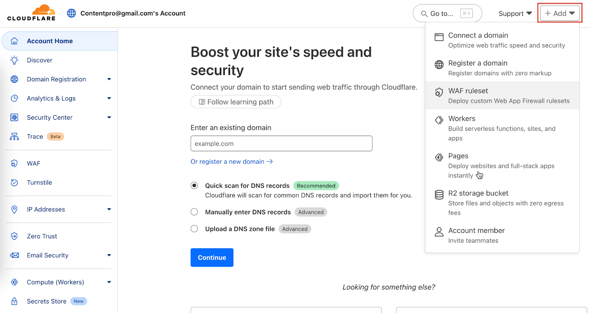
Task: Click the example.com domain input field
Action: (x=281, y=143)
